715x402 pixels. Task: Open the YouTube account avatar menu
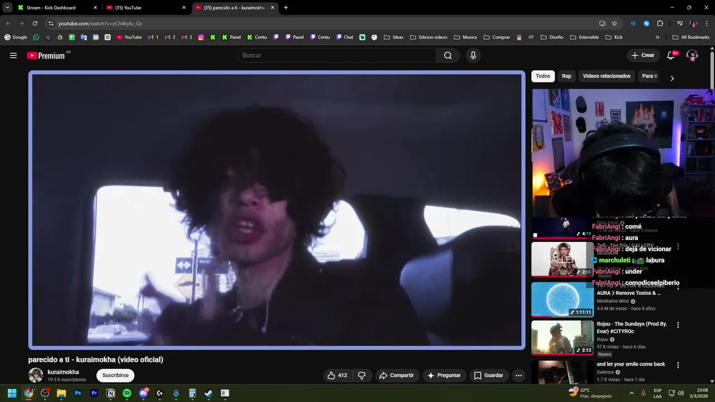(692, 55)
